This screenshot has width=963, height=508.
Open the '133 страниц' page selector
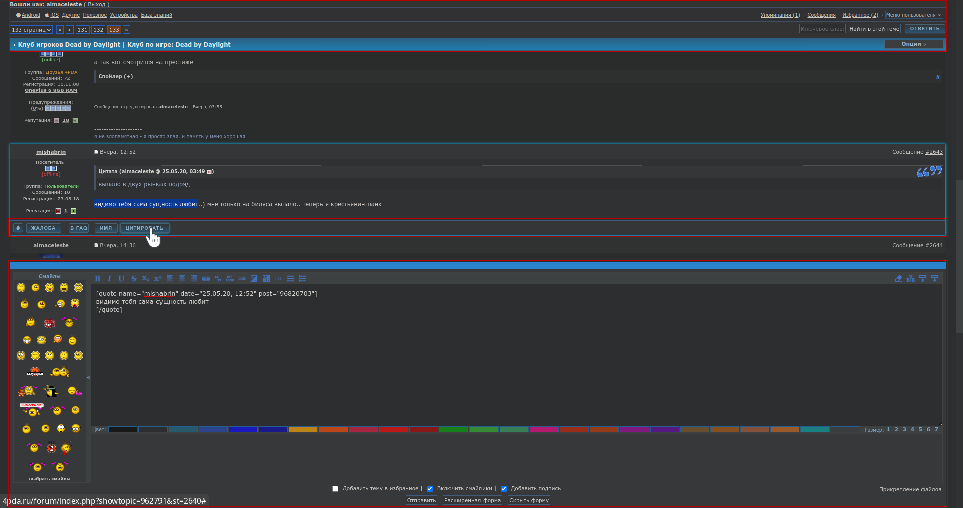point(31,29)
